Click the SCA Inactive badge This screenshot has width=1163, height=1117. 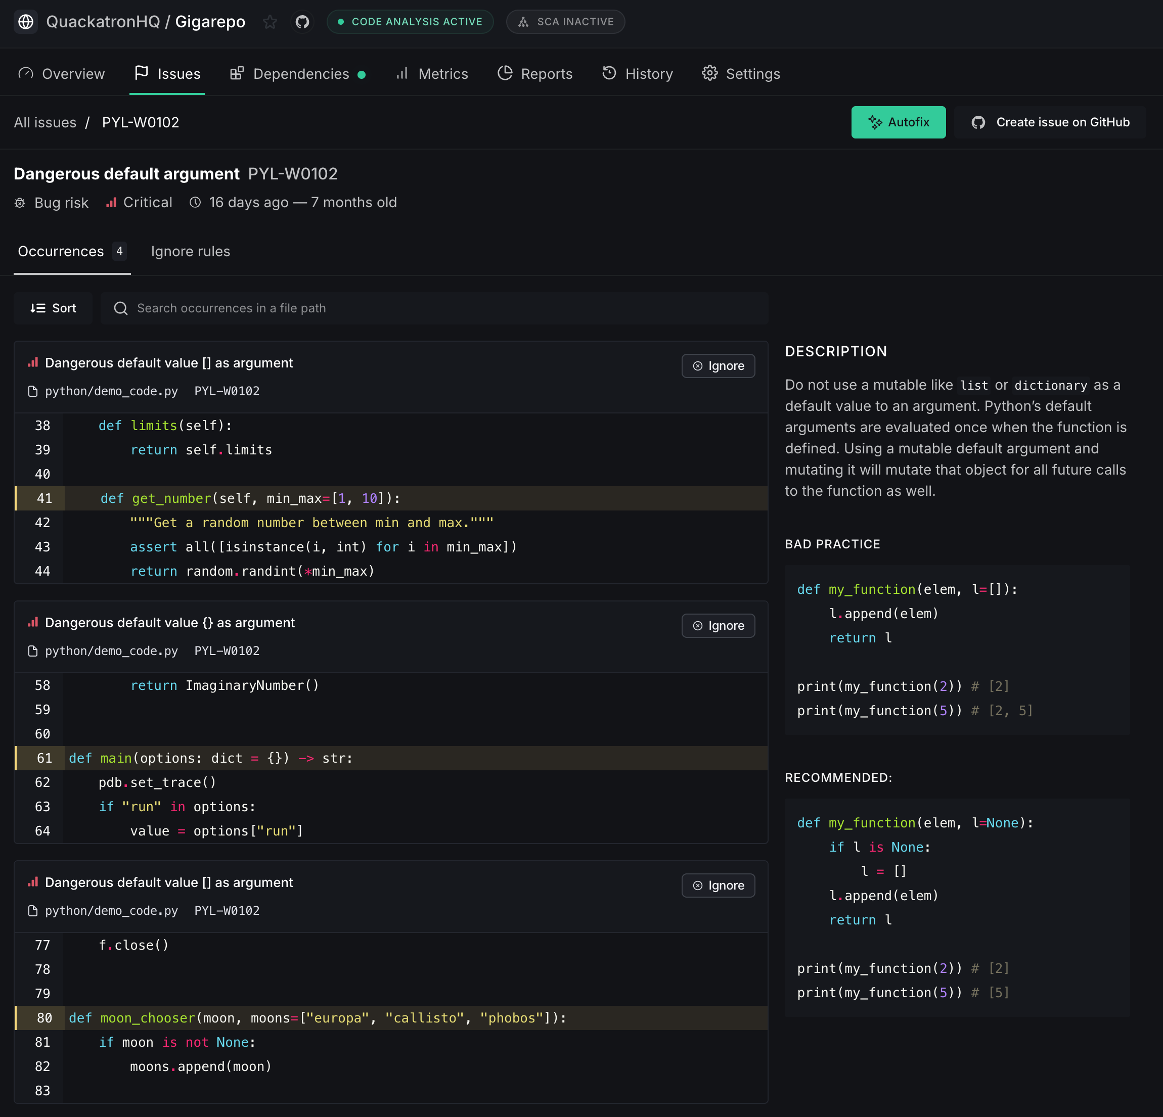tap(565, 22)
